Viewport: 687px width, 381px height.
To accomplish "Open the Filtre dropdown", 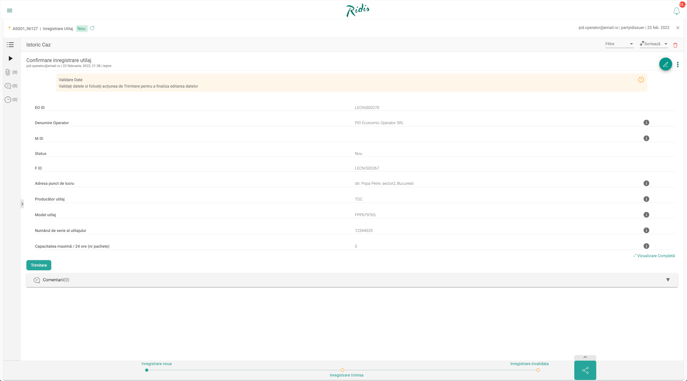I will [x=619, y=44].
